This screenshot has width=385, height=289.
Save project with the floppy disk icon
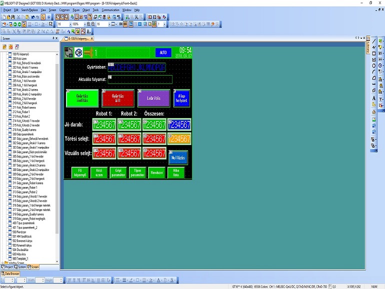[13, 17]
